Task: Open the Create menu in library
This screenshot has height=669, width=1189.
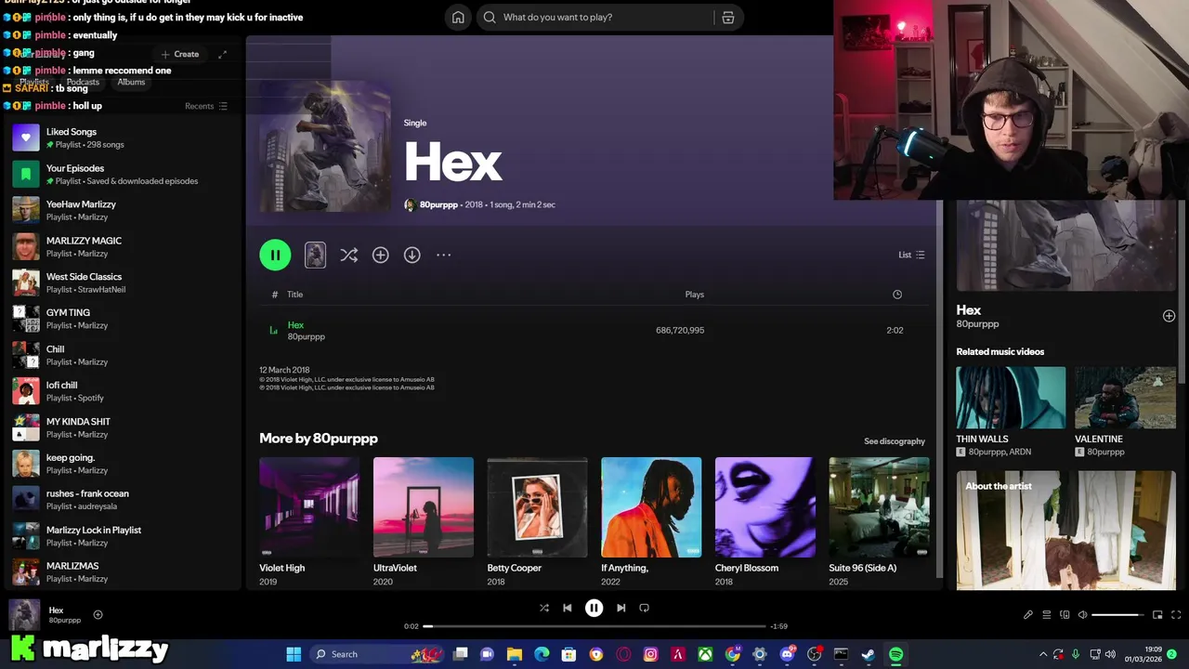Action: coord(180,54)
